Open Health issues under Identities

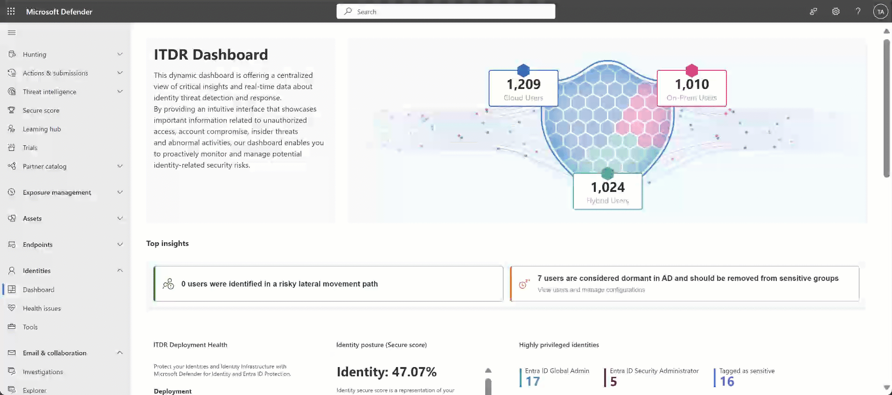[x=42, y=308]
